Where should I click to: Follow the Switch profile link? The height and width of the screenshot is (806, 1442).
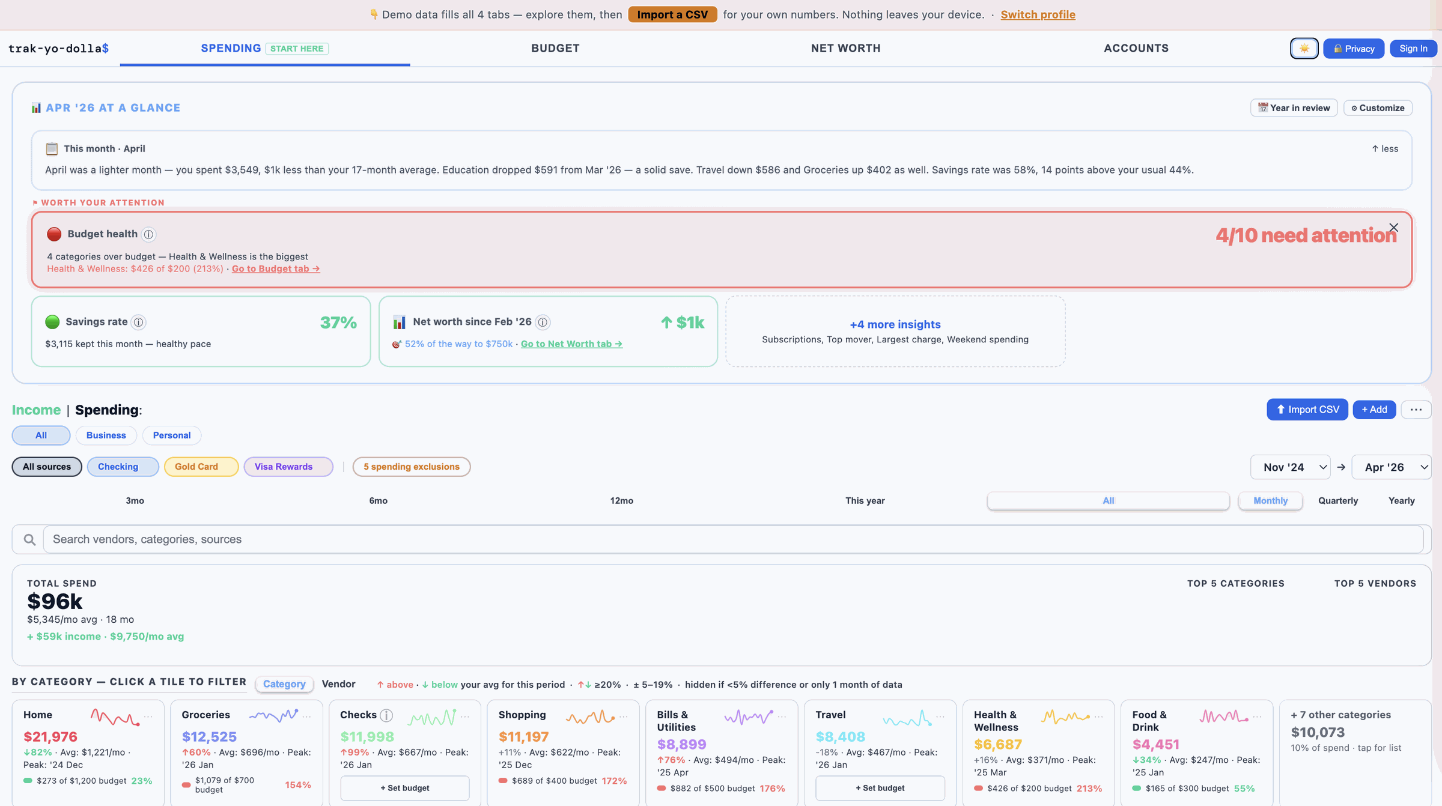click(x=1038, y=14)
